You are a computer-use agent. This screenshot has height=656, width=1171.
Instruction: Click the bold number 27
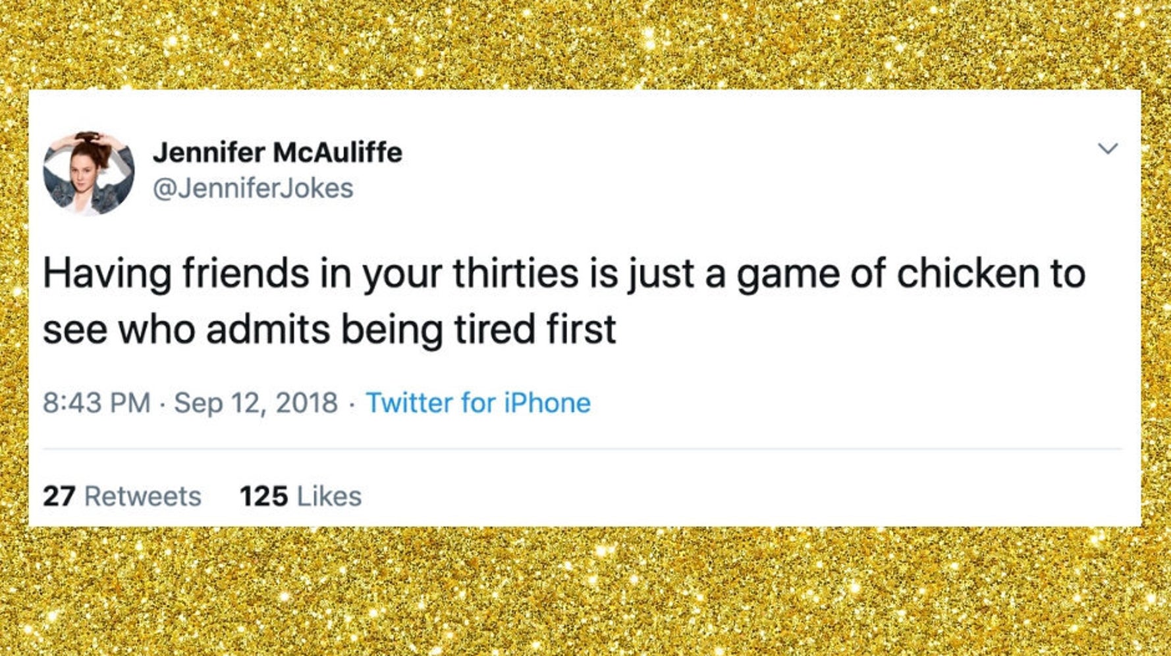tap(59, 496)
